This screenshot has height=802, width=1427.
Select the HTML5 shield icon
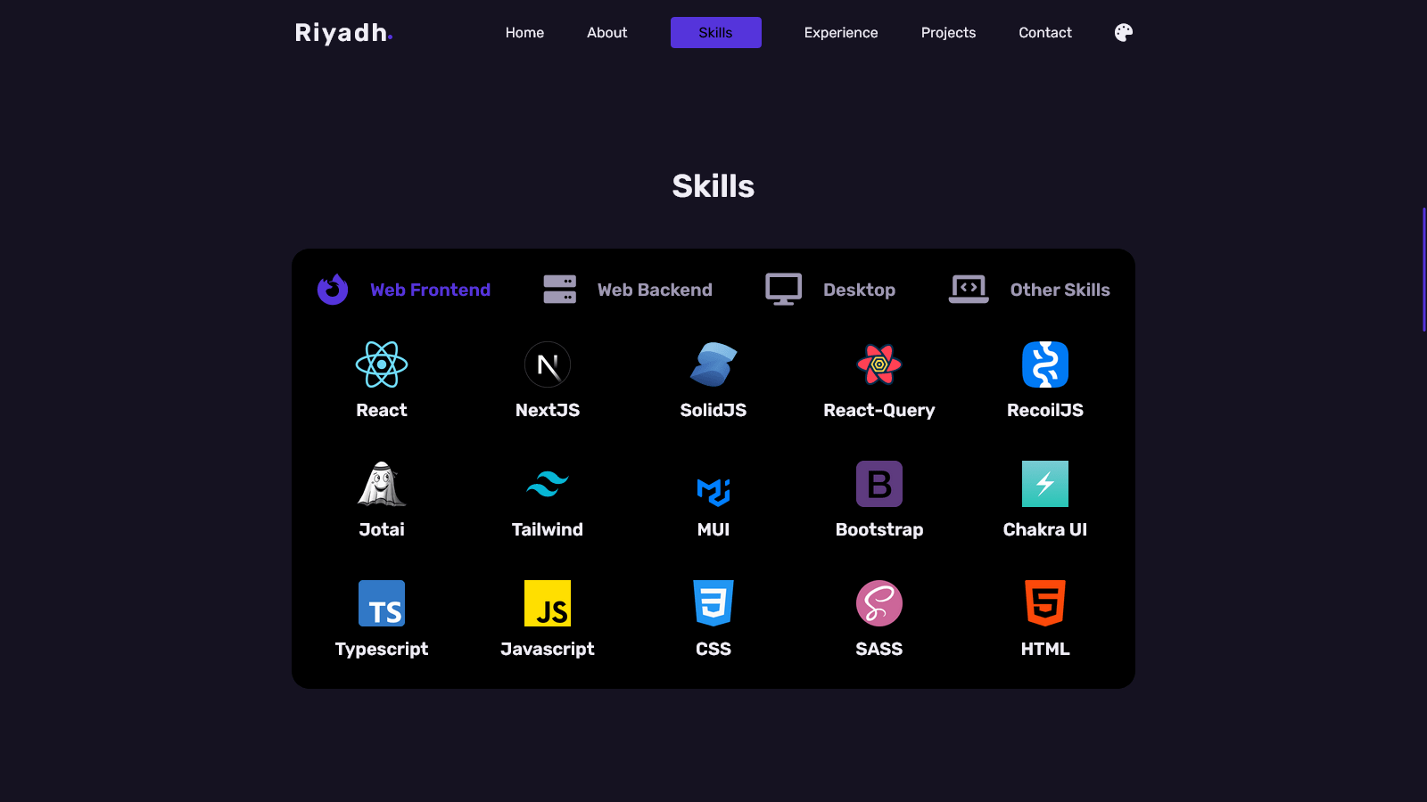1044,602
